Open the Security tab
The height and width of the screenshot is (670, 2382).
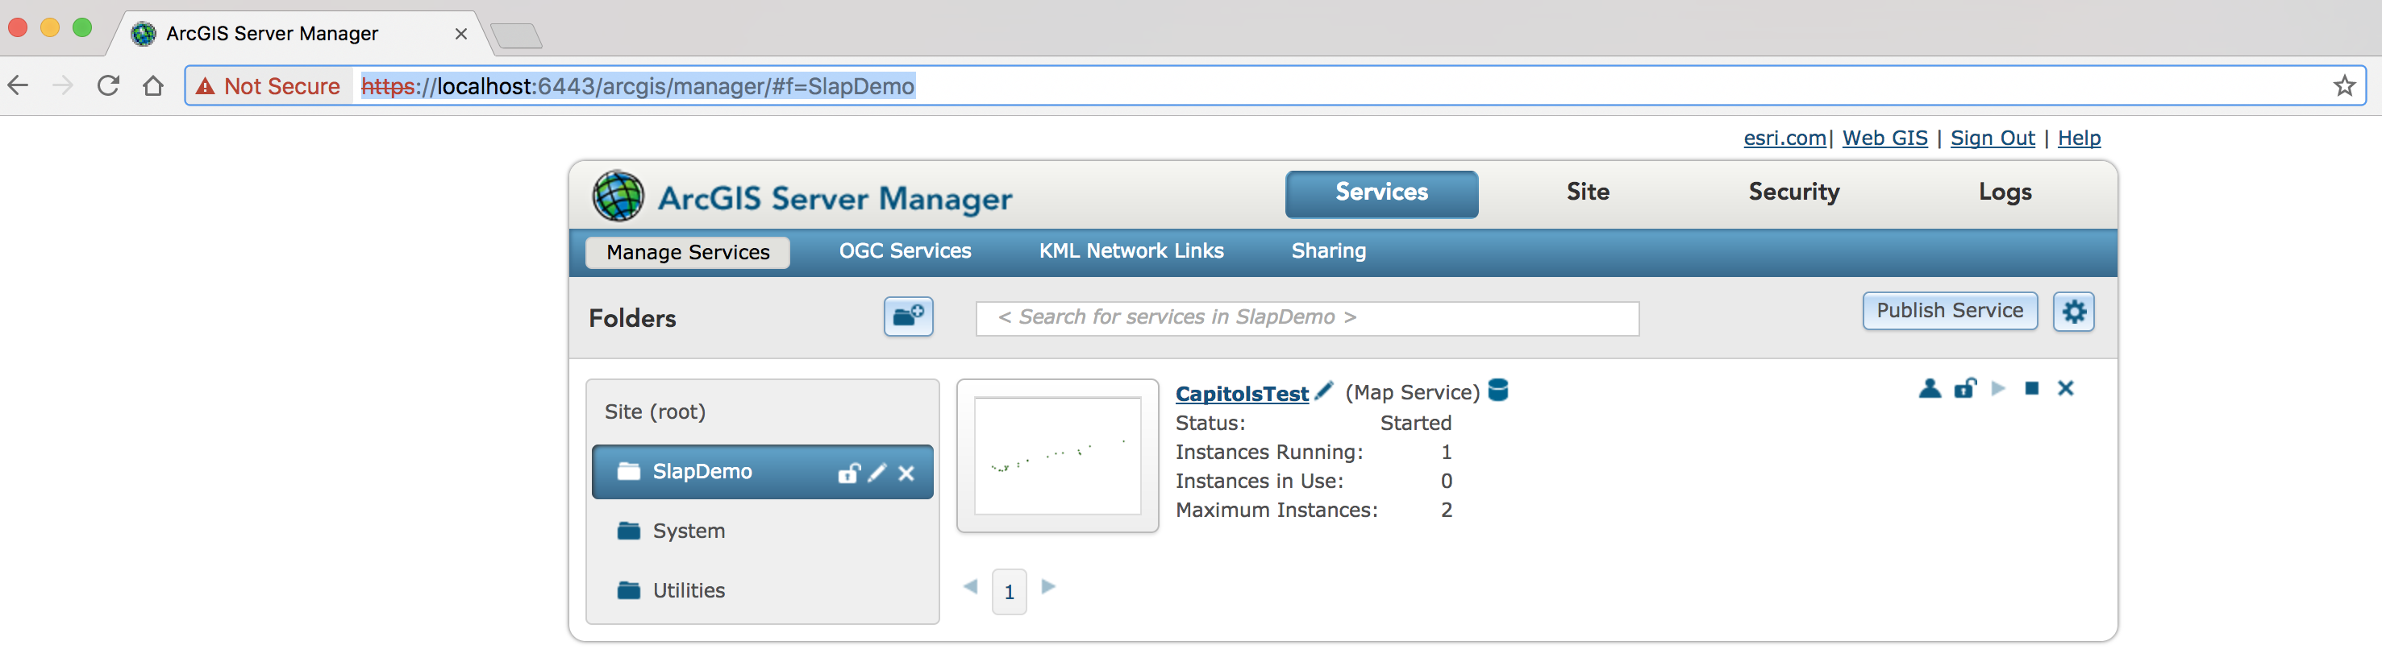tap(1794, 192)
